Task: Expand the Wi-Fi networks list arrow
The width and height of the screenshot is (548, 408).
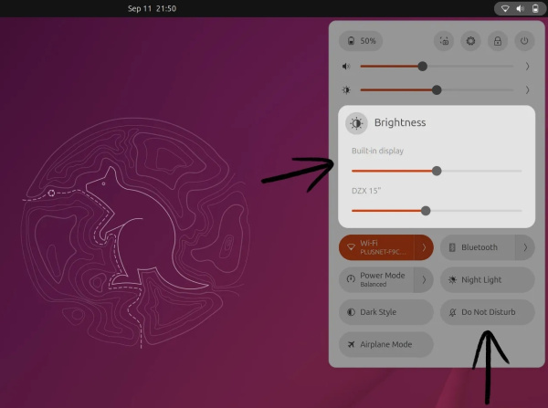Action: pos(424,247)
